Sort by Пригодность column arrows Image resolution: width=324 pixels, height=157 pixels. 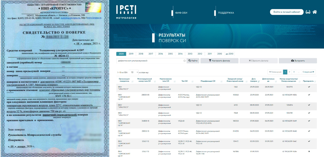coord(315,81)
